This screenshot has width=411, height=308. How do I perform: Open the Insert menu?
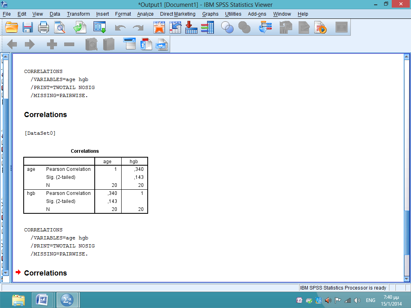pyautogui.click(x=102, y=14)
